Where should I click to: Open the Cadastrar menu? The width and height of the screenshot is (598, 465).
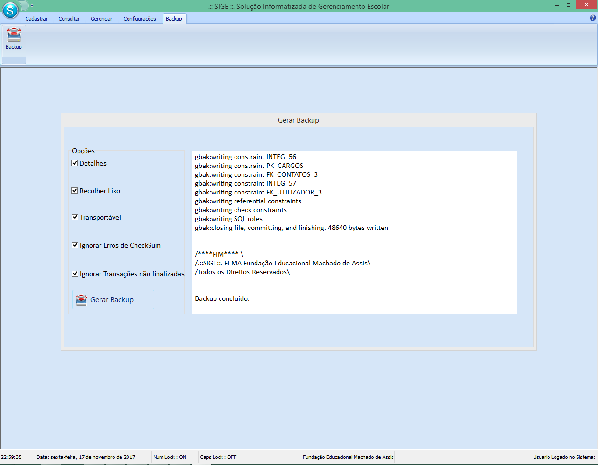pyautogui.click(x=36, y=19)
